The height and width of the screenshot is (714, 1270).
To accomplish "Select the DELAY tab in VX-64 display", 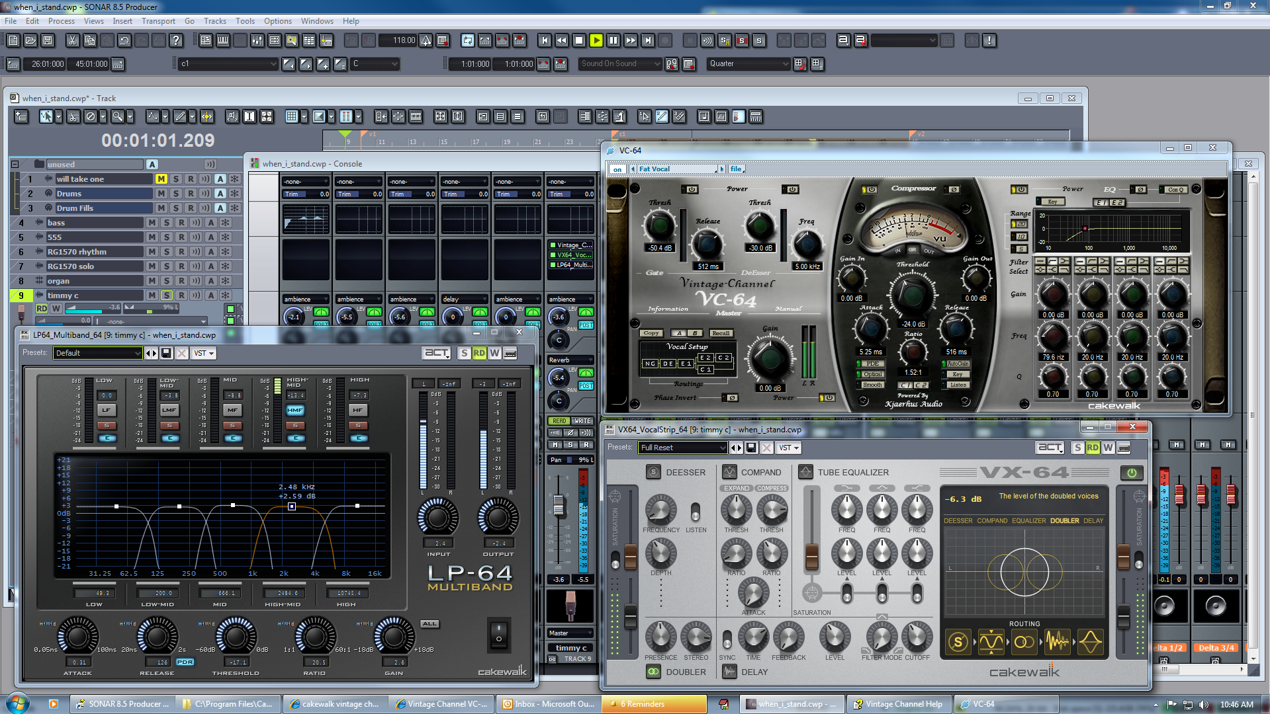I will click(1093, 521).
